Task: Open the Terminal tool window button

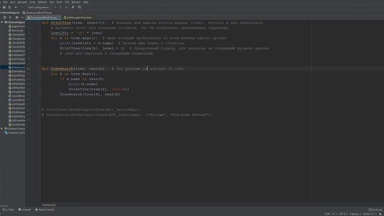Action: [x=25, y=209]
